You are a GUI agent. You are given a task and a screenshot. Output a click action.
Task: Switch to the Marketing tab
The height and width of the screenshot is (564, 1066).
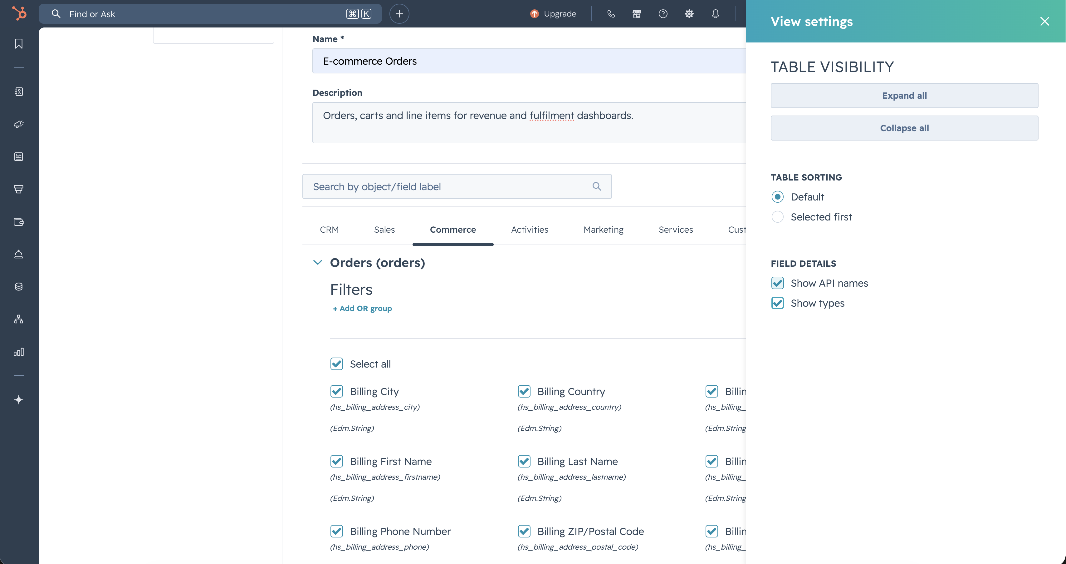[x=603, y=230]
